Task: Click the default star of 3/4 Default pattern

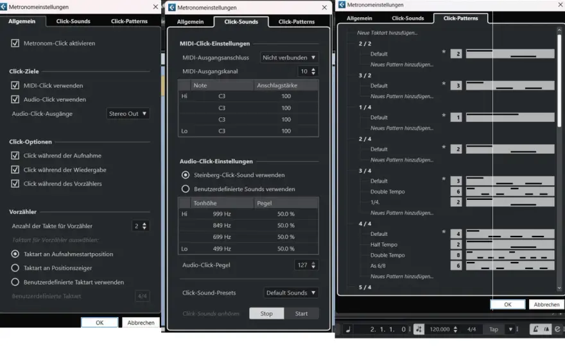Action: tap(444, 179)
